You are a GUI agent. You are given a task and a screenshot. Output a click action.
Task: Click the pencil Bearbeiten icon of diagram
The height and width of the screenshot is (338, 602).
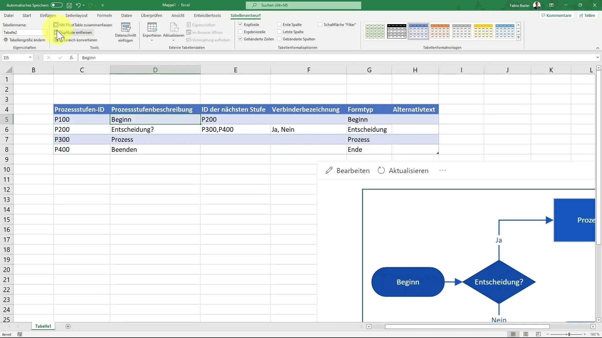click(329, 171)
